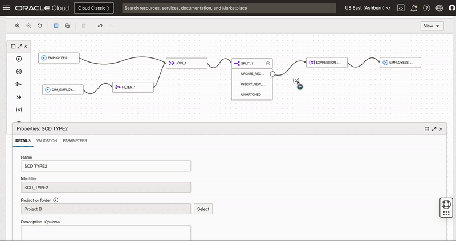The width and height of the screenshot is (456, 241).
Task: Toggle the grid guide toolbar icon
Action: tap(56, 26)
